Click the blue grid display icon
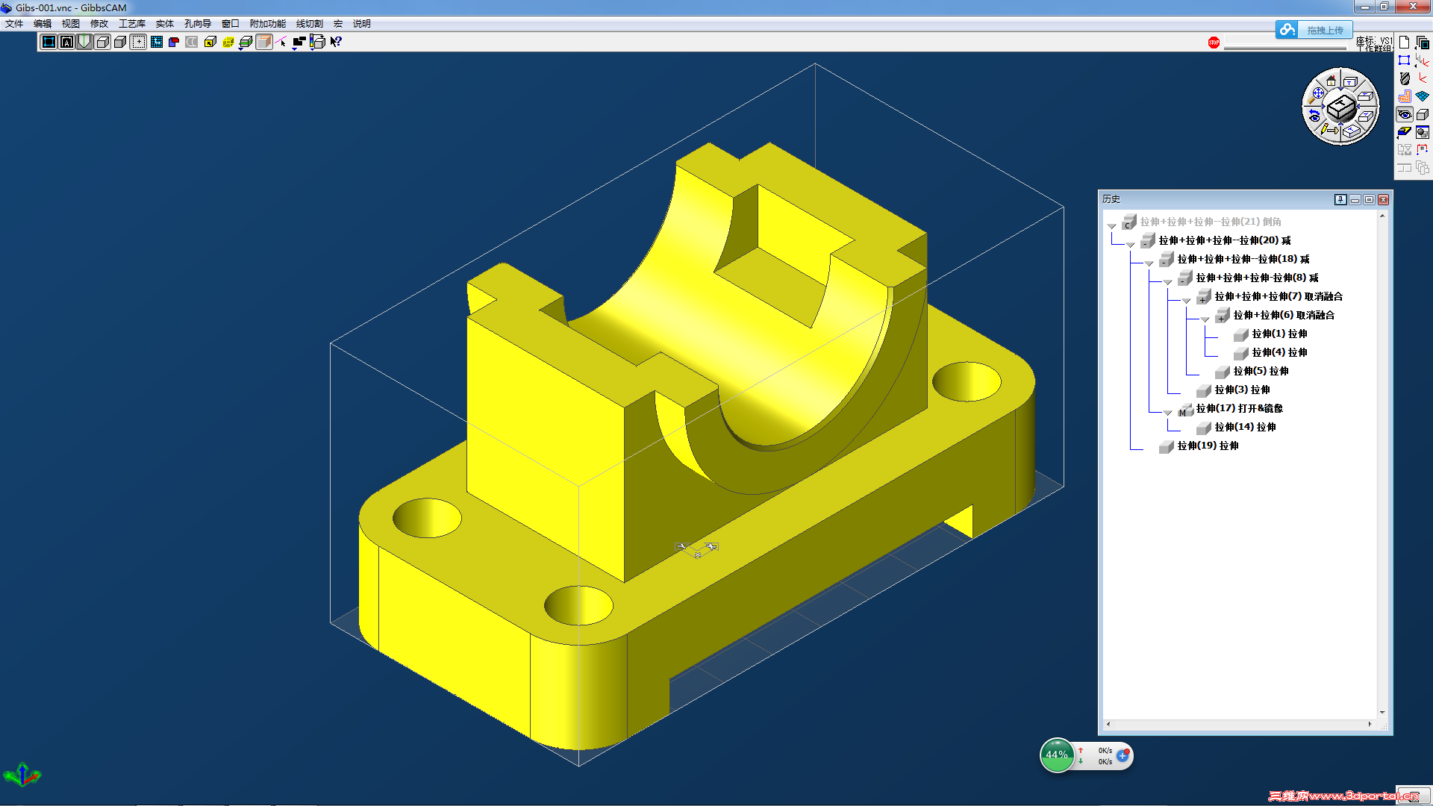This screenshot has height=806, width=1433. coord(156,42)
